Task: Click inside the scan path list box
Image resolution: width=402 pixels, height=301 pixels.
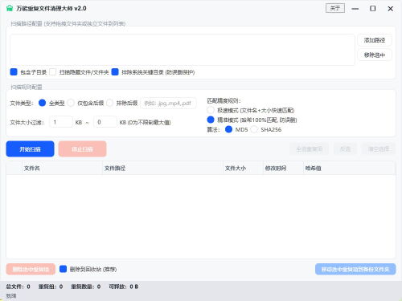Action: tap(183, 50)
